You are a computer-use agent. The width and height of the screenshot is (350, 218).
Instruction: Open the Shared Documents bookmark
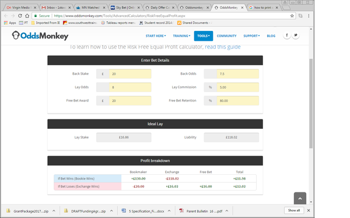[x=194, y=23]
